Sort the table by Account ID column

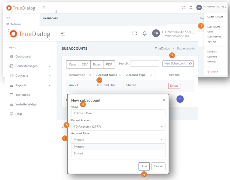pos(90,75)
